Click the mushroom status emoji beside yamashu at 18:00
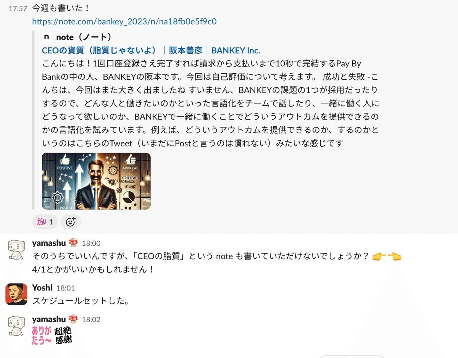Viewport: 458px width, 358px height. pos(73,243)
